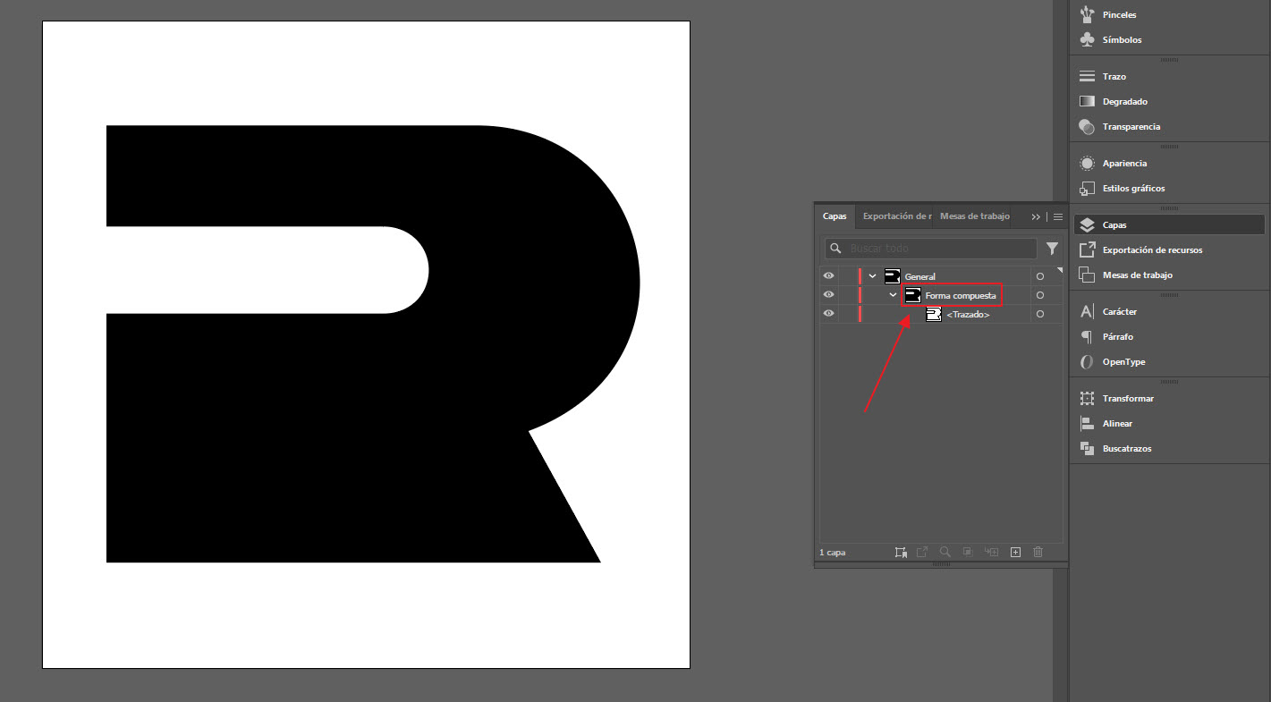The width and height of the screenshot is (1271, 702).
Task: Open the Símbolos panel
Action: (1169, 40)
